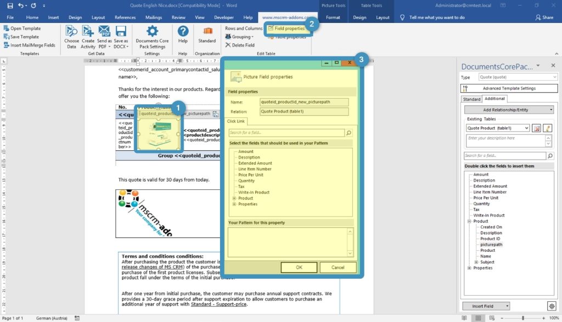Screen dimensions: 562x322
Task: Open the Add Relationship/Entity dropdown
Action: (x=509, y=110)
